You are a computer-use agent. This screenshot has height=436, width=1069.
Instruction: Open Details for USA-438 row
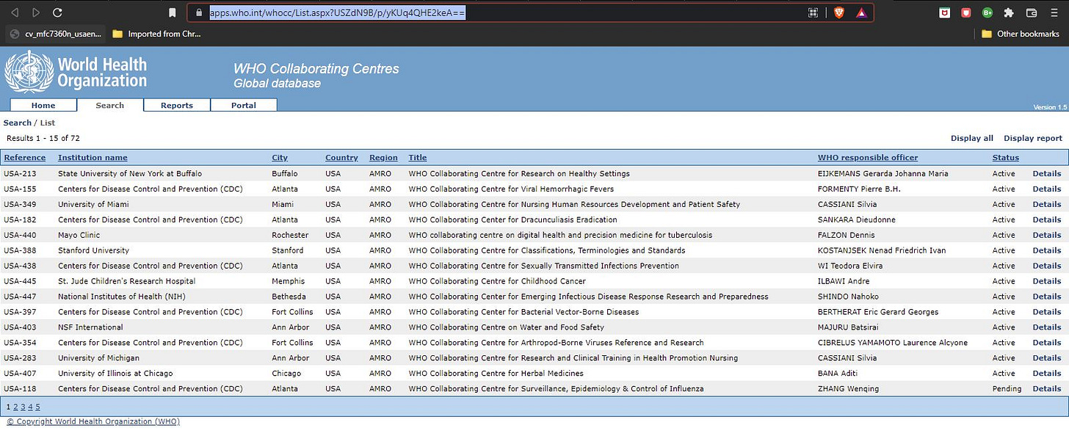1047,266
